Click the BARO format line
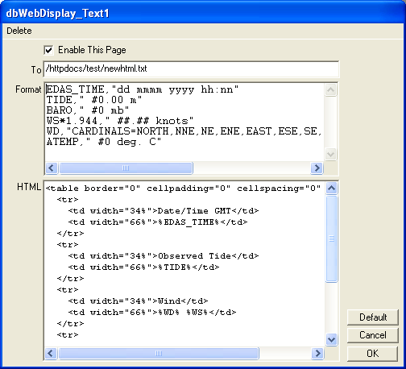 (88, 110)
